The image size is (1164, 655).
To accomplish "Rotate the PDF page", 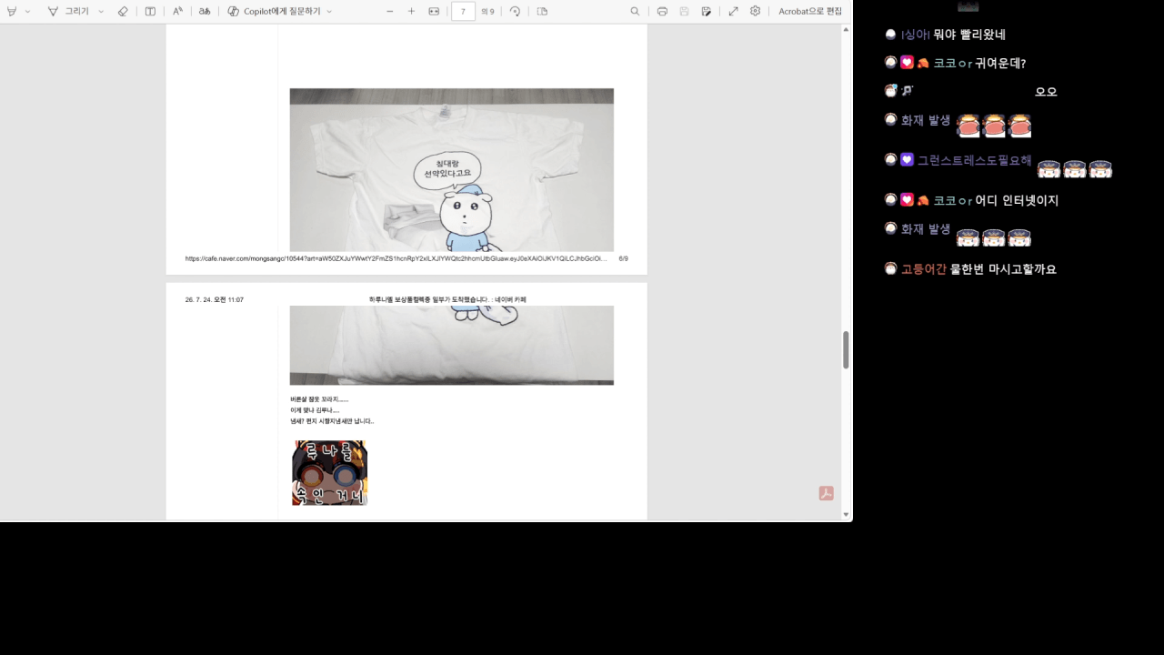I will click(515, 11).
